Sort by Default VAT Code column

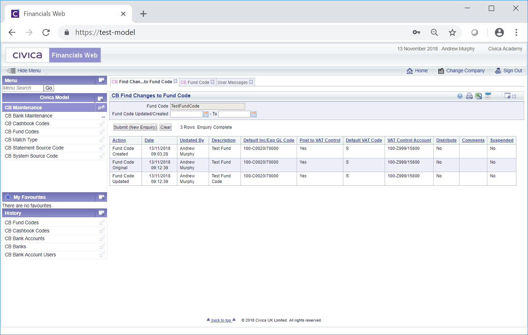tap(364, 140)
